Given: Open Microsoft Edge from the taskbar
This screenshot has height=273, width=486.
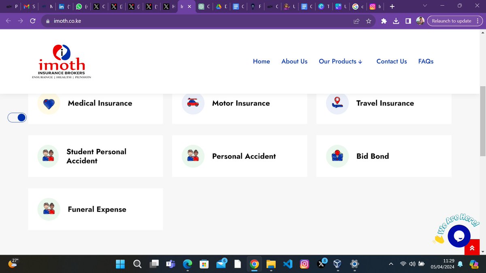Looking at the screenshot, I should (187, 264).
